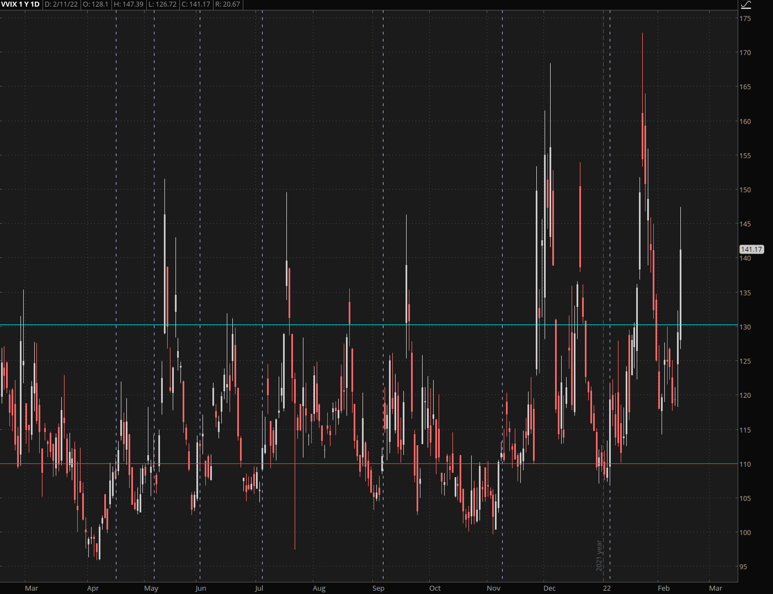Click the VVIX 1 Y 1D chart title
Screen dimensions: 773x594
tap(20, 4)
